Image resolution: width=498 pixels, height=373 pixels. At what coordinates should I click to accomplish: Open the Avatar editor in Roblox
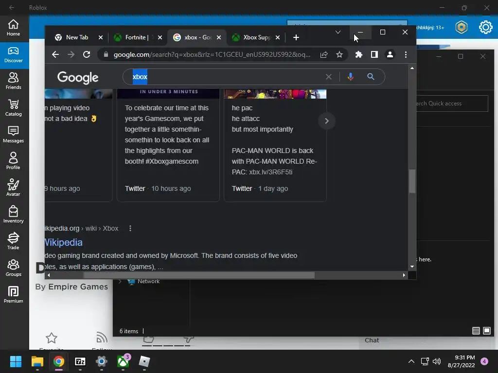tap(13, 188)
